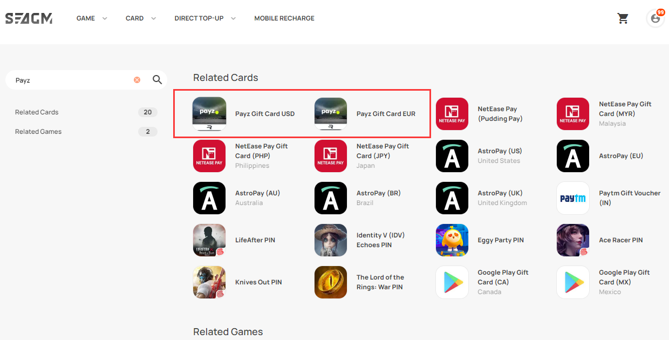Viewport: 669px width, 340px height.
Task: Open NetEase Pay Gift Card (MYR) text link
Action: 625,109
